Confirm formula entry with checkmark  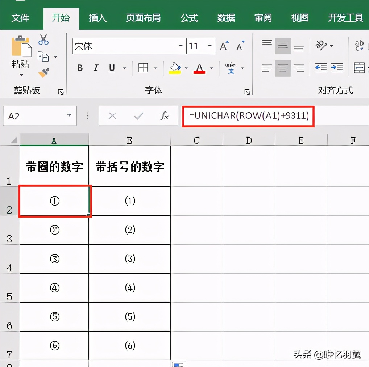138,116
